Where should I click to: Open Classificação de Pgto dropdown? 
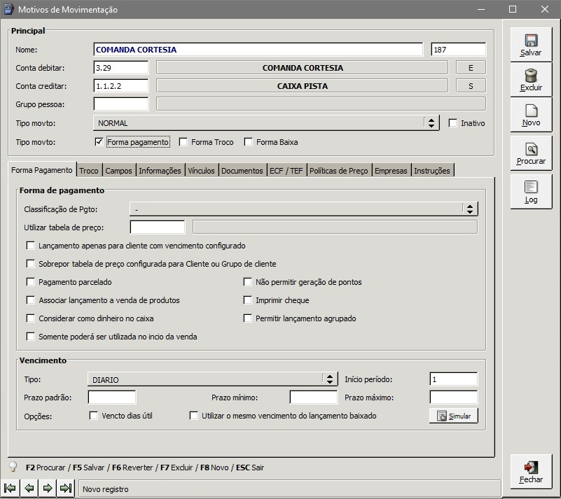[469, 209]
